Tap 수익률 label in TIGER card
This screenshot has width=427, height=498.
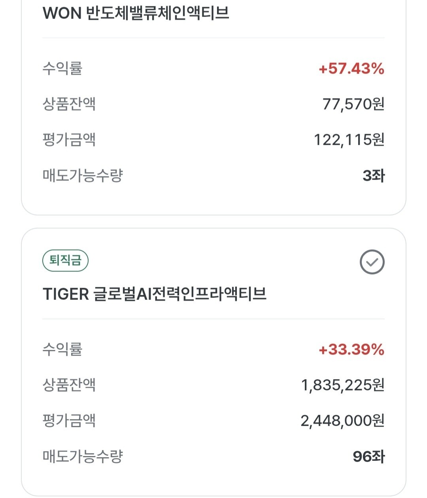click(62, 349)
